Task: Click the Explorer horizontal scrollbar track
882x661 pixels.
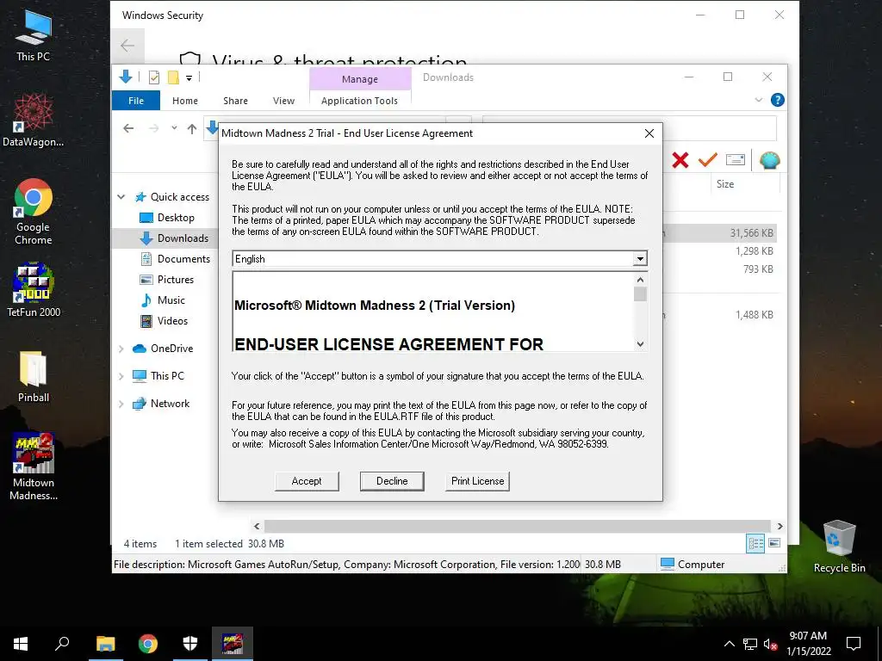Action: pos(517,526)
